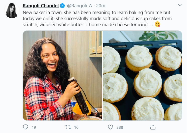Open the tweet author's profile avatar
The height and width of the screenshot is (133, 187).
(12, 11)
